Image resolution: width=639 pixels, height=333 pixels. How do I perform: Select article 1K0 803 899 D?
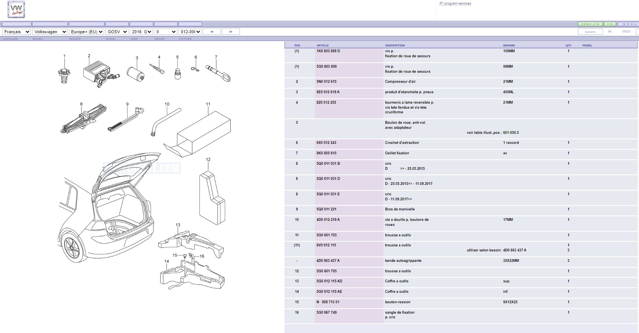coord(328,51)
